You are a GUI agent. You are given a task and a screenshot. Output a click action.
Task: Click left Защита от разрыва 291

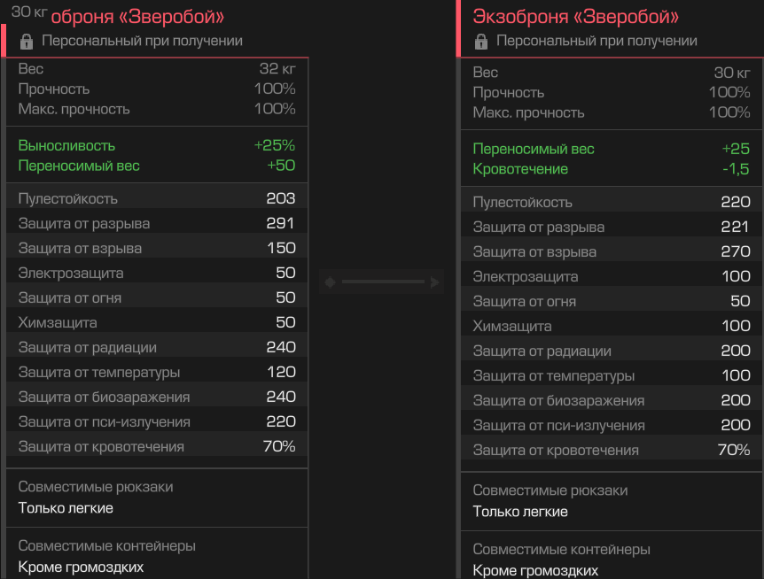(156, 223)
